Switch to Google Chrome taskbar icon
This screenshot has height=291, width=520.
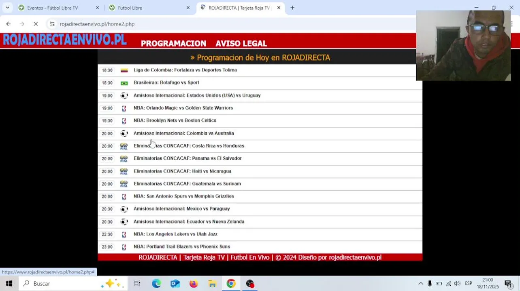231,284
